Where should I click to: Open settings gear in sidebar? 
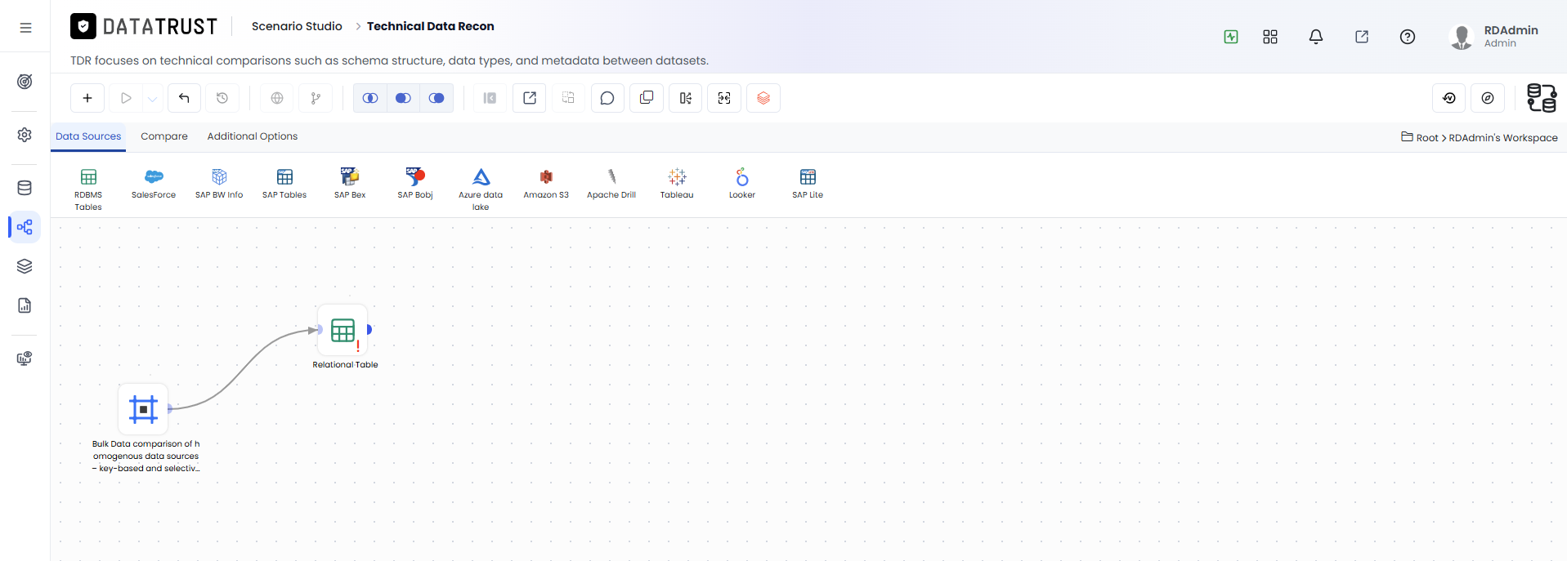click(x=25, y=135)
